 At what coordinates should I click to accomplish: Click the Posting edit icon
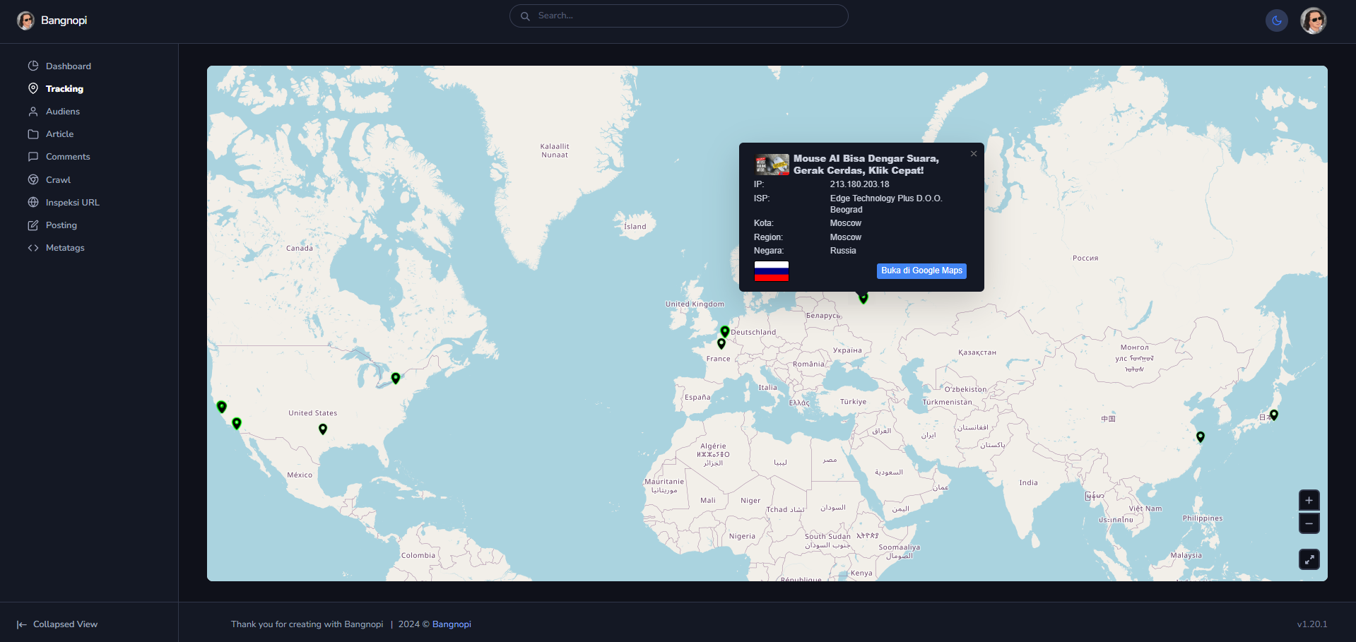pyautogui.click(x=33, y=225)
